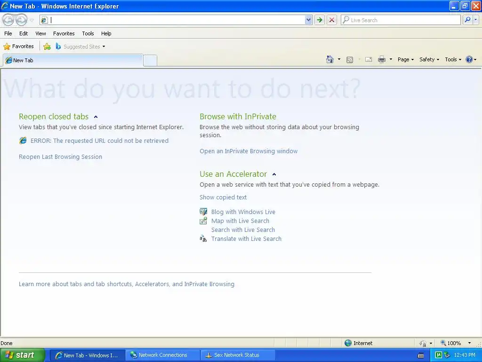Click the network connection tray icon
This screenshot has width=482, height=362.
[x=447, y=355]
